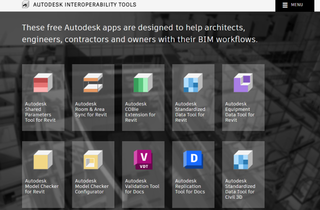
Task: Select Autodesk Equipment Data Tool for Revit label
Action: coord(240,112)
